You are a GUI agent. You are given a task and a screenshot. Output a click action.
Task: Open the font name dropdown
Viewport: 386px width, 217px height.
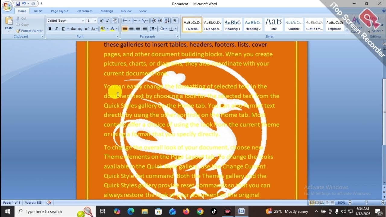pyautogui.click(x=83, y=21)
